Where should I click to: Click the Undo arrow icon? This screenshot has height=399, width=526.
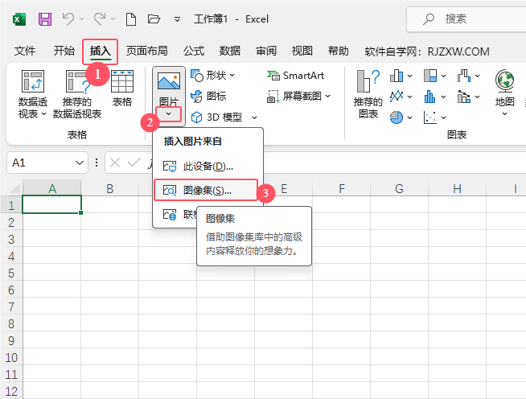point(68,19)
